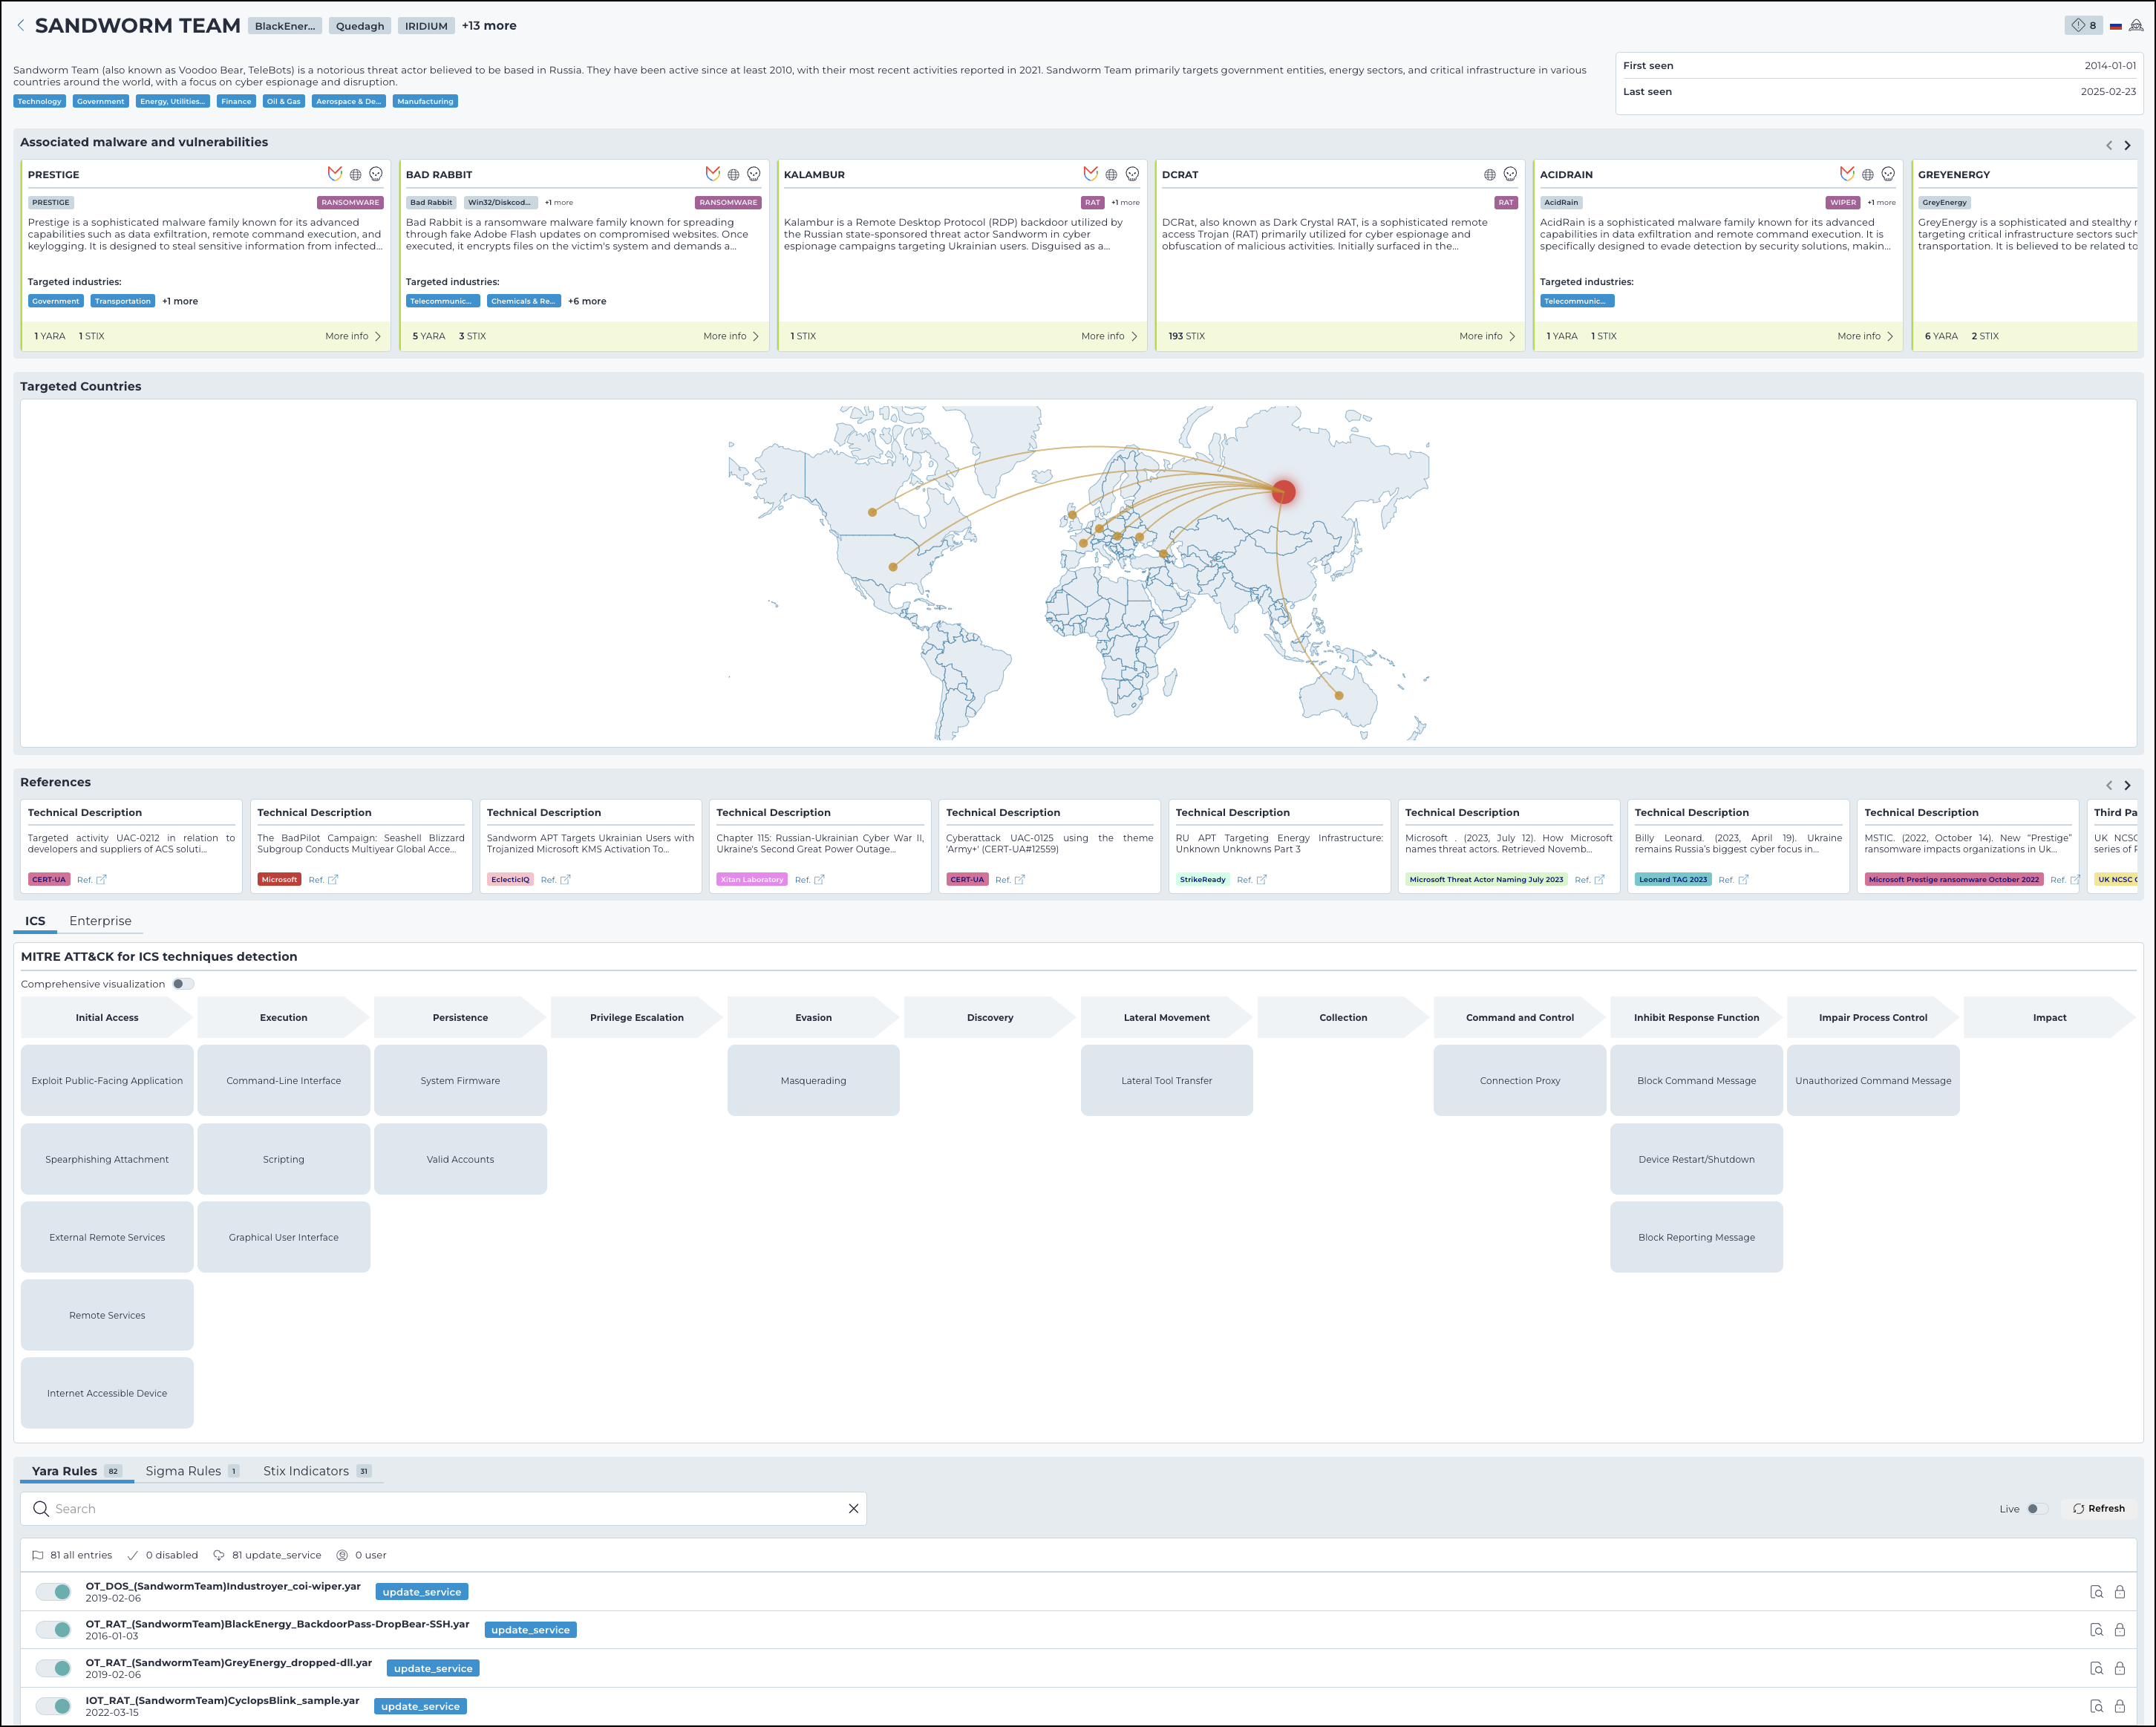The height and width of the screenshot is (1727, 2156).
Task: Expand +1 more aliases on BAD RABBIT card
Action: (559, 202)
